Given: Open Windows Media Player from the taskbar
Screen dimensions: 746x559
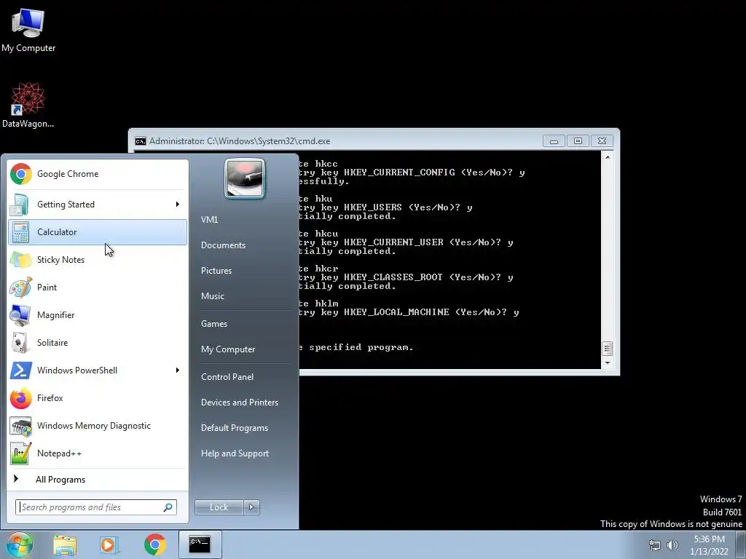Looking at the screenshot, I should point(109,544).
